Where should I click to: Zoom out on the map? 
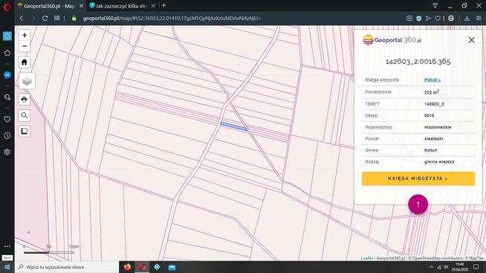(25, 47)
